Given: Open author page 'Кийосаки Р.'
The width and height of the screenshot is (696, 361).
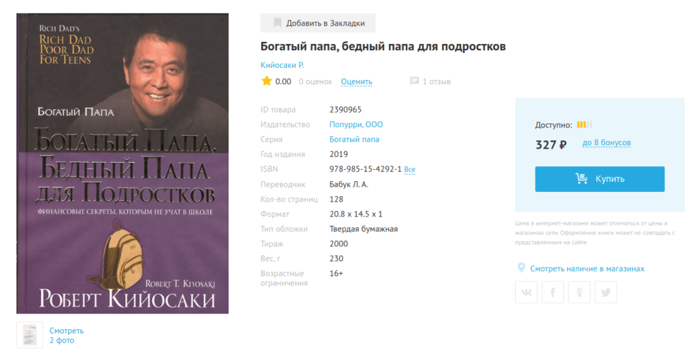Looking at the screenshot, I should tap(282, 65).
